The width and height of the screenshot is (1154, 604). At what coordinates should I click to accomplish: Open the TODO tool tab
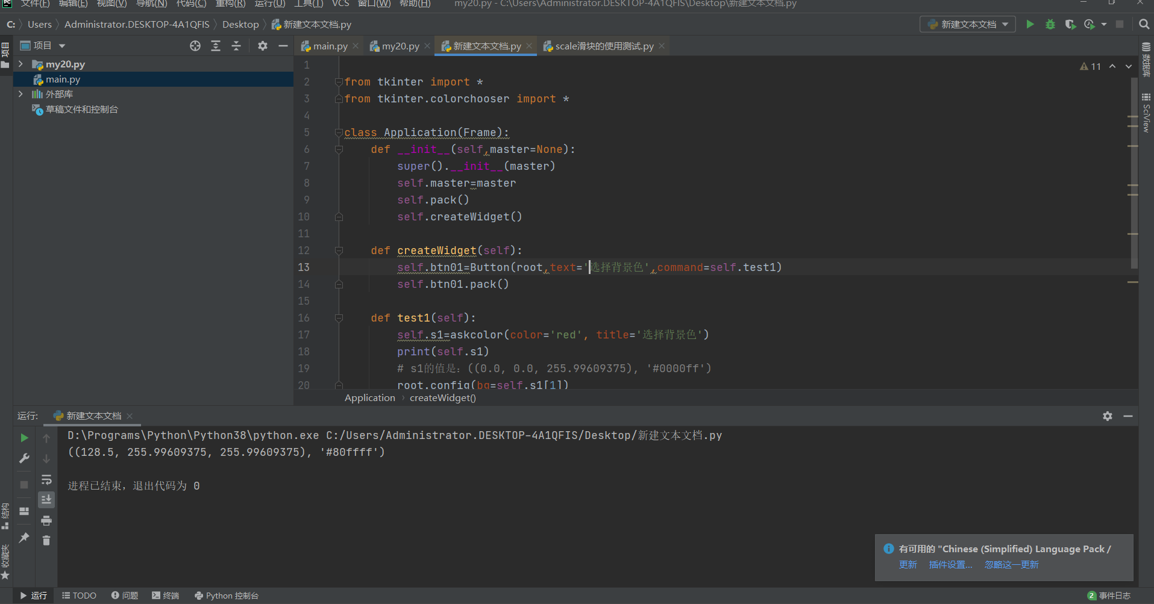coord(79,596)
